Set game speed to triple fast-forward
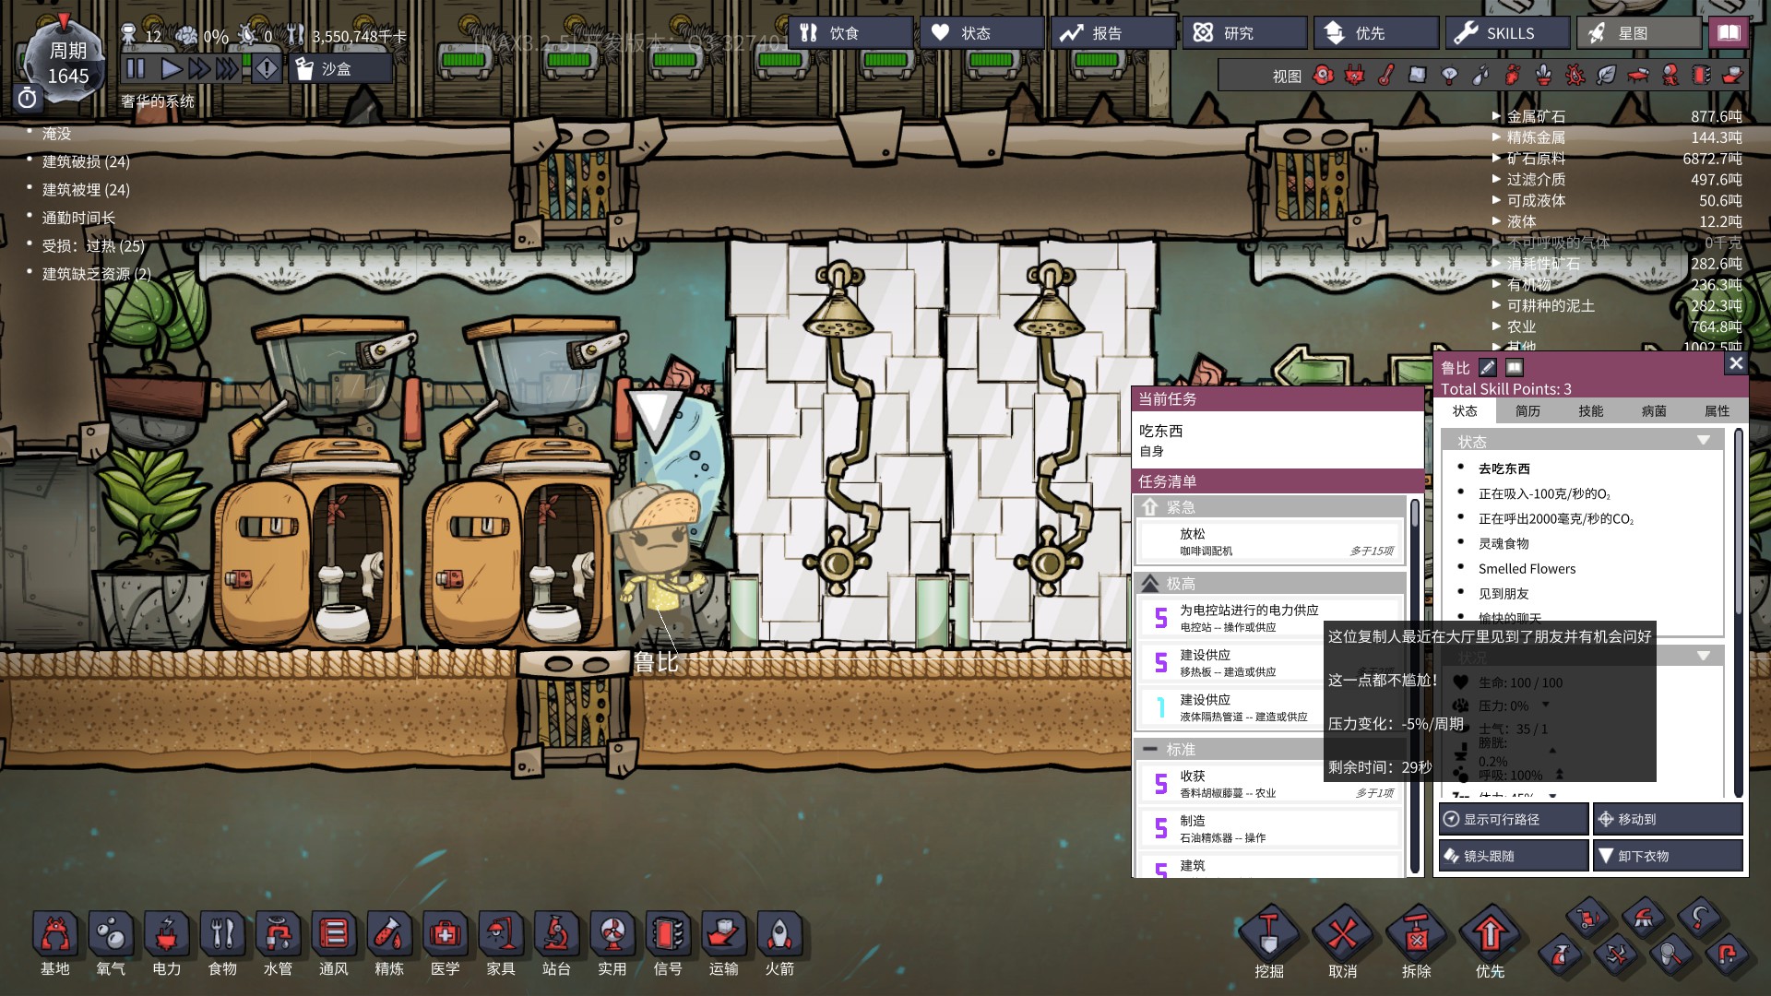This screenshot has height=996, width=1771. [x=227, y=68]
